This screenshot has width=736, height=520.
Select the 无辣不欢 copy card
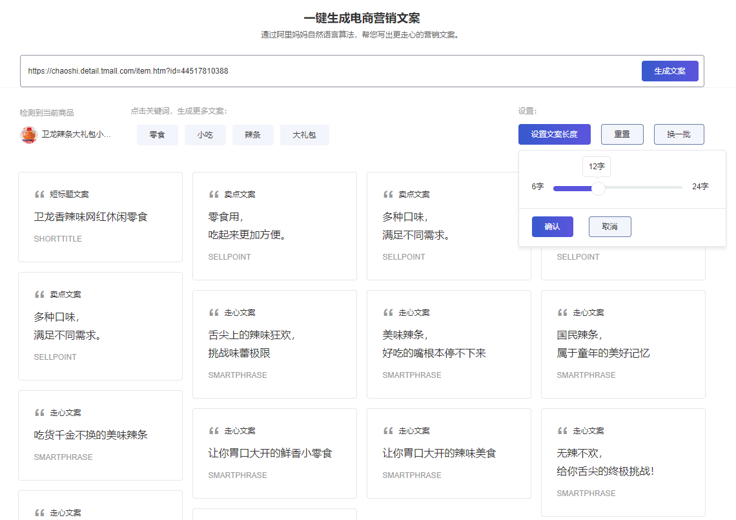click(623, 462)
